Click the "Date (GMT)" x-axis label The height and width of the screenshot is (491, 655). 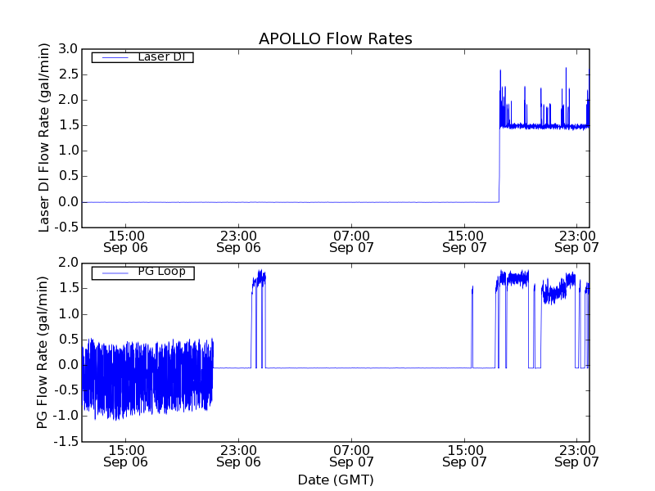click(336, 480)
